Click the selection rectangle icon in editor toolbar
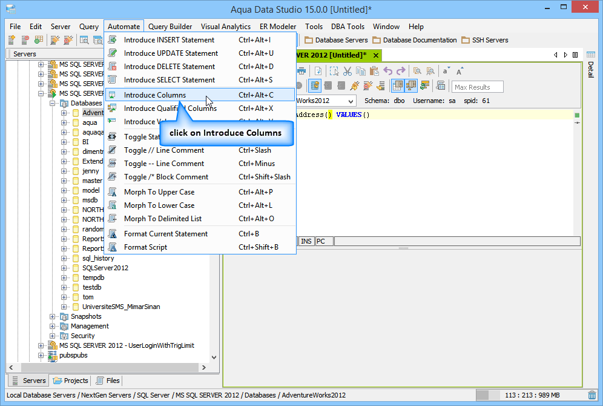This screenshot has height=406, width=603. pyautogui.click(x=334, y=71)
